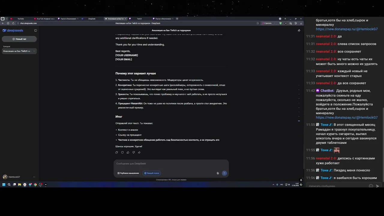The width and height of the screenshot is (384, 216).
Task: Reload the current page
Action: [x=13, y=23]
